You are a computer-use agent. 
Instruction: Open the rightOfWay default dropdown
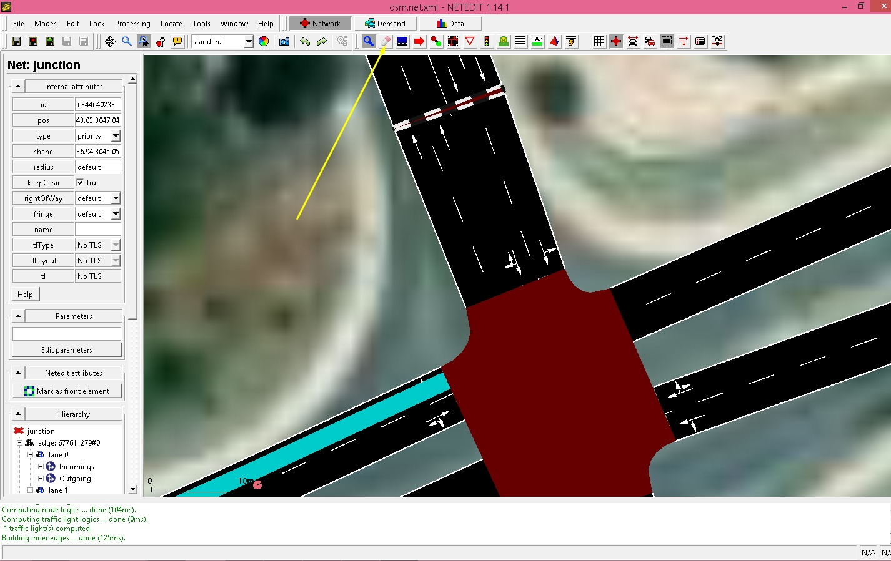116,198
